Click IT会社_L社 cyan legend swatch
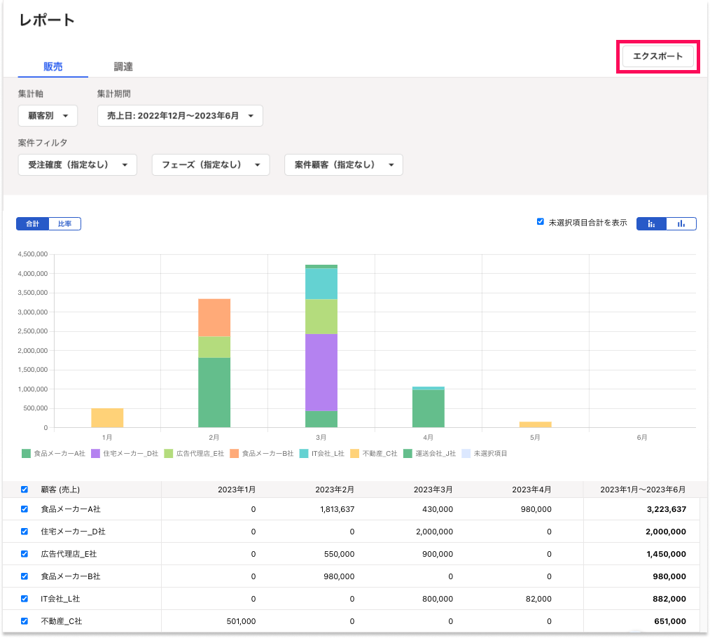This screenshot has width=710, height=638. (304, 453)
